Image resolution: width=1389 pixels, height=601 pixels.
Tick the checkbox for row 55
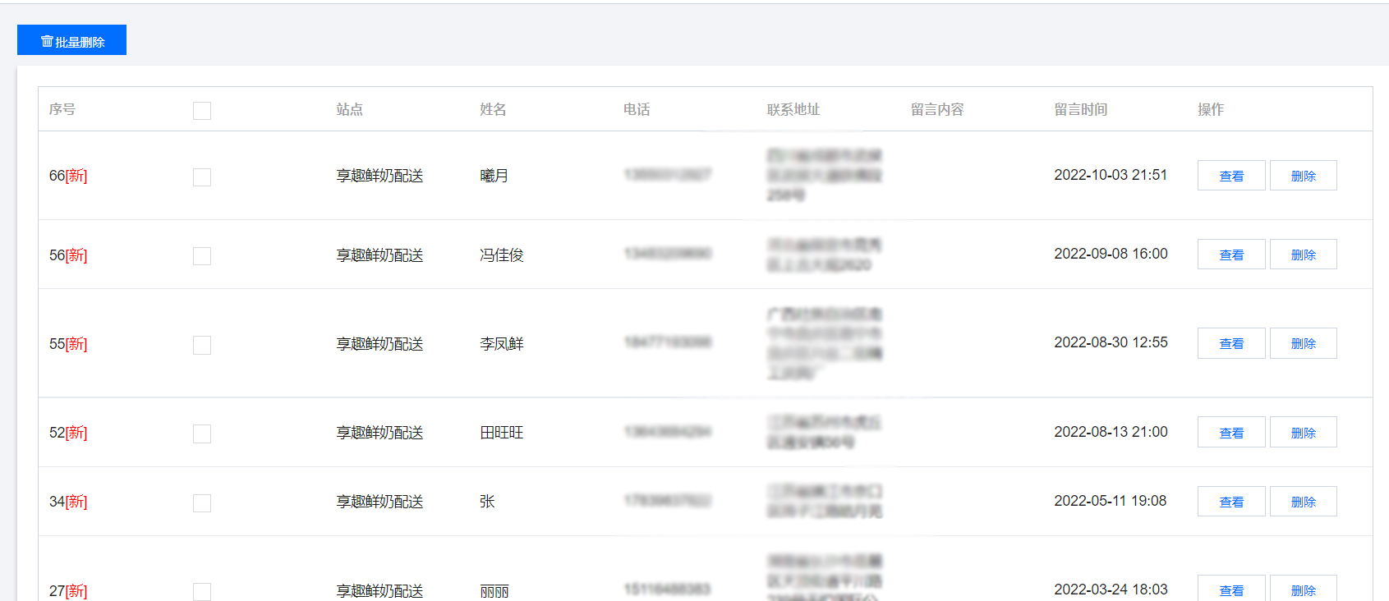click(202, 345)
